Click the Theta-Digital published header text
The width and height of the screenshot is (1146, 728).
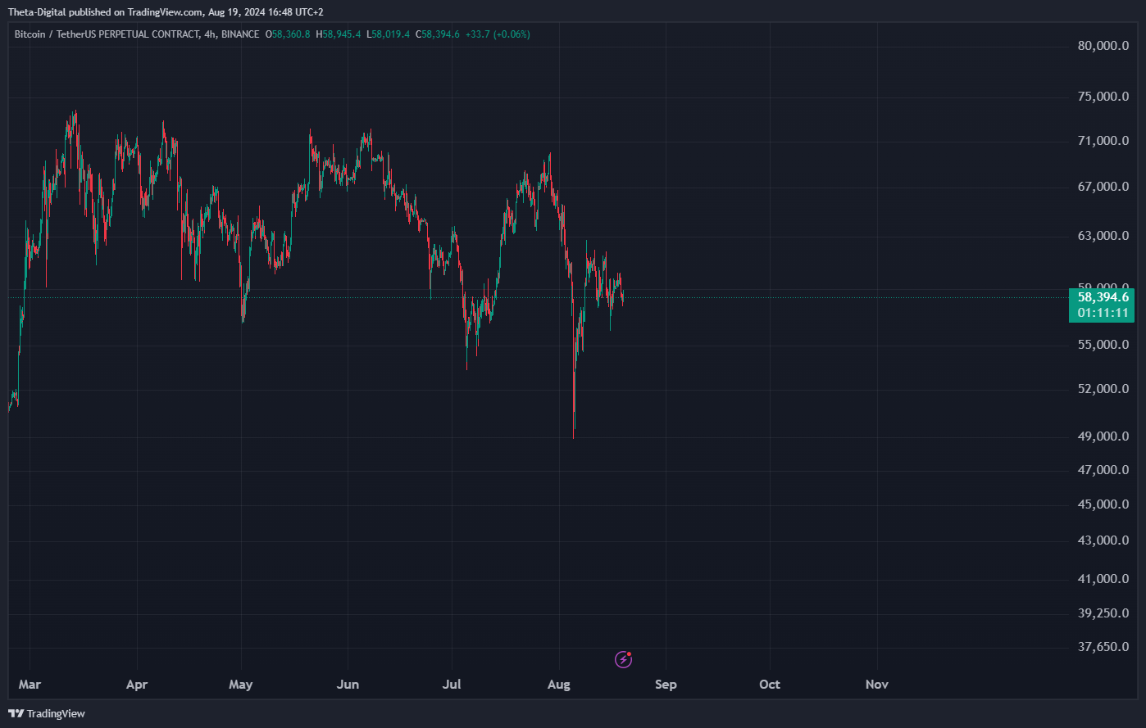tap(166, 12)
